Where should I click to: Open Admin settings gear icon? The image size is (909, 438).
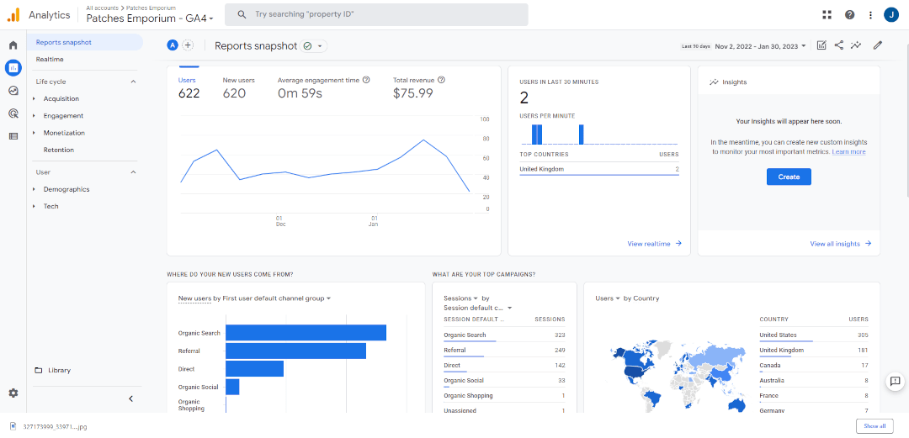[x=13, y=393]
